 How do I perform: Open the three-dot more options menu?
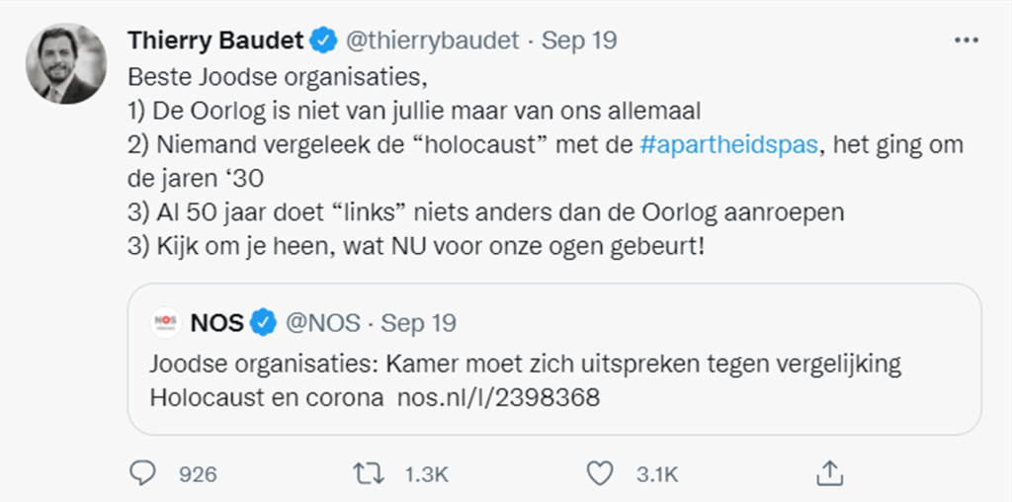[967, 41]
